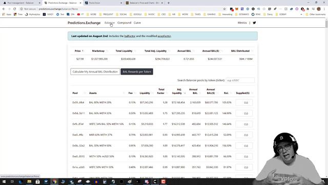Image resolution: width=328 pixels, height=185 pixels.
Task: Select the BAL 50% WETH 50% assets cell
Action: 100,145
